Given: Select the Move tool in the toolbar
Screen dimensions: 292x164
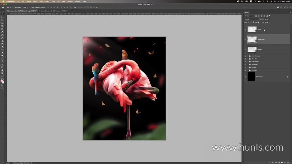Looking at the screenshot, I should click(x=2, y=14).
